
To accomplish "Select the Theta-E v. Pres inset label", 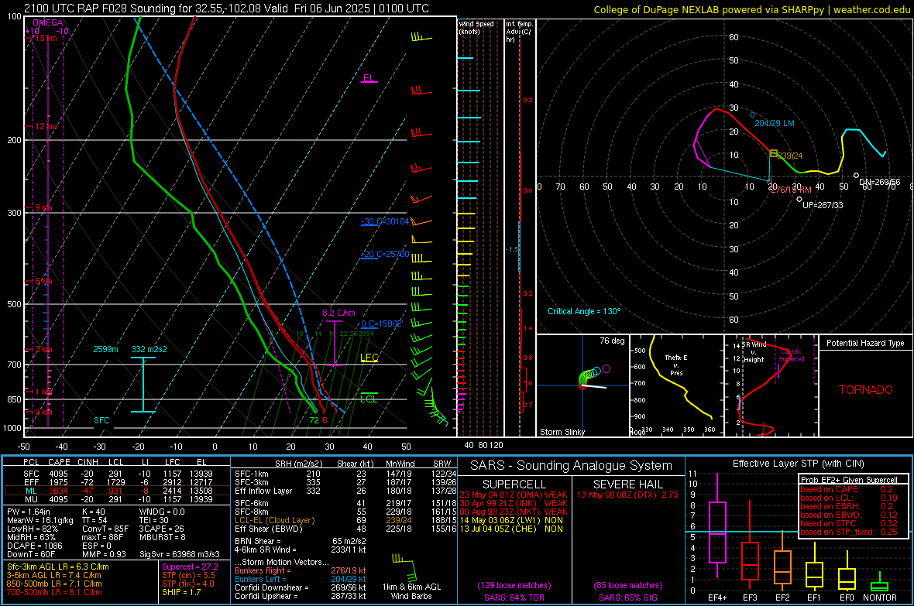I will tap(676, 365).
